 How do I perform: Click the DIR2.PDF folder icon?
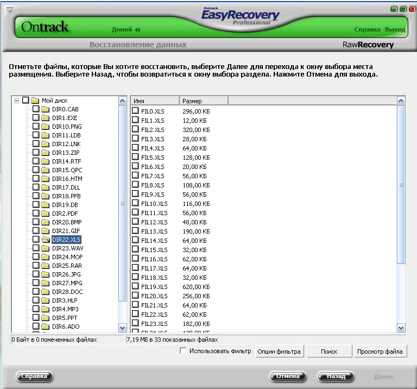[46, 214]
